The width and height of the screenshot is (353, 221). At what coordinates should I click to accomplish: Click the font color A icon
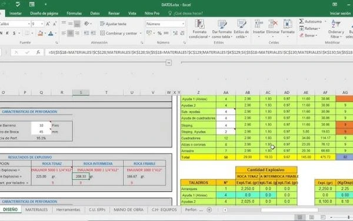click(51, 34)
